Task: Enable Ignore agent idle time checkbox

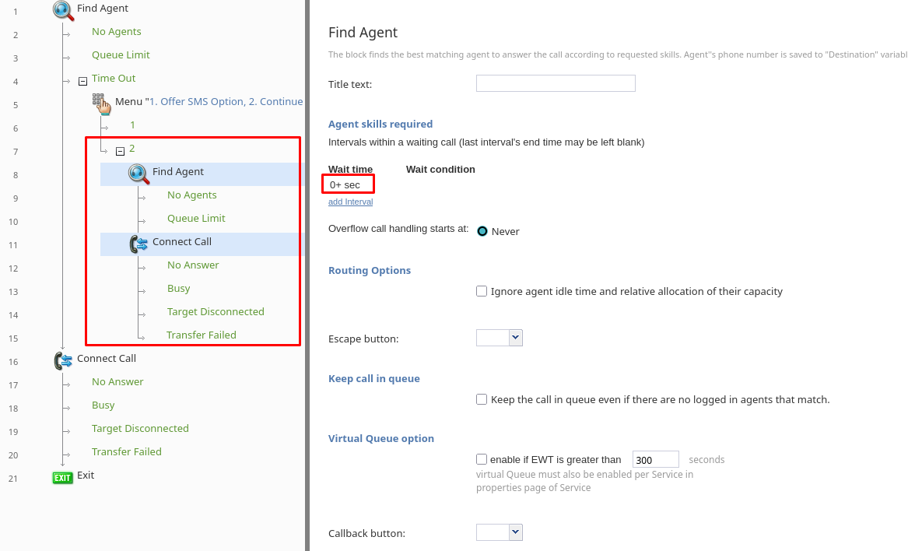Action: tap(482, 291)
